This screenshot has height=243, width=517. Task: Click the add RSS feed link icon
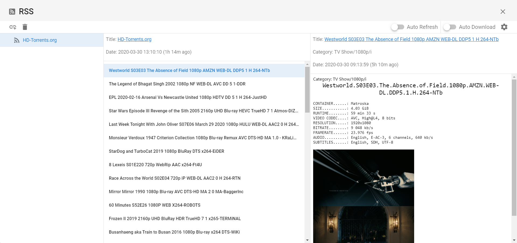pyautogui.click(x=13, y=27)
